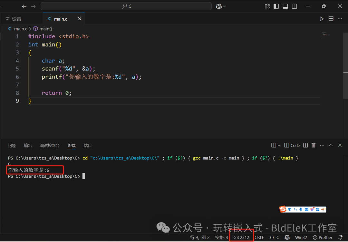Image resolution: width=348 pixels, height=242 pixels.
Task: Toggle Sogou Chinese/English mode 中
Action: tap(290, 209)
